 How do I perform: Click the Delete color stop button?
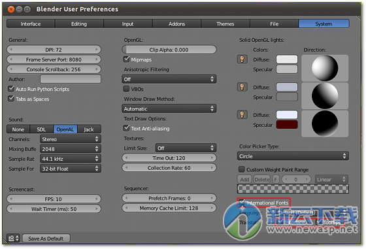pos(262,180)
